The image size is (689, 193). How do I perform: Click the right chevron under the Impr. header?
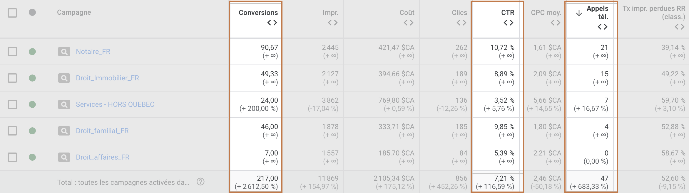tap(335, 22)
